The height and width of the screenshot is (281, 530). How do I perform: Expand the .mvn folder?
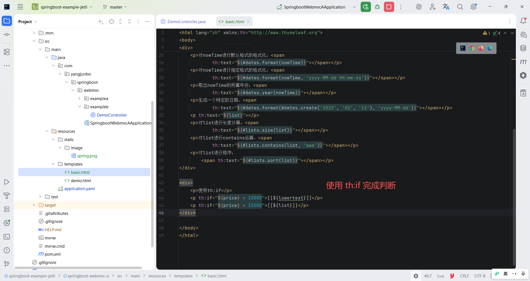(x=34, y=33)
